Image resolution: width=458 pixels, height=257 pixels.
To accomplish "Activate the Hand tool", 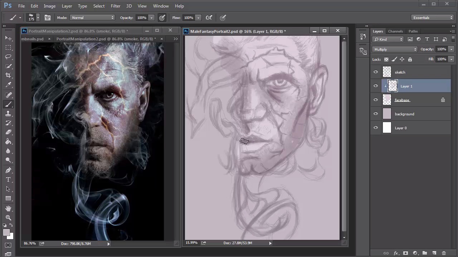I will coord(8,208).
